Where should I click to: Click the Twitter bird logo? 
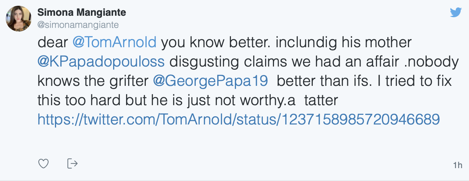point(456,13)
